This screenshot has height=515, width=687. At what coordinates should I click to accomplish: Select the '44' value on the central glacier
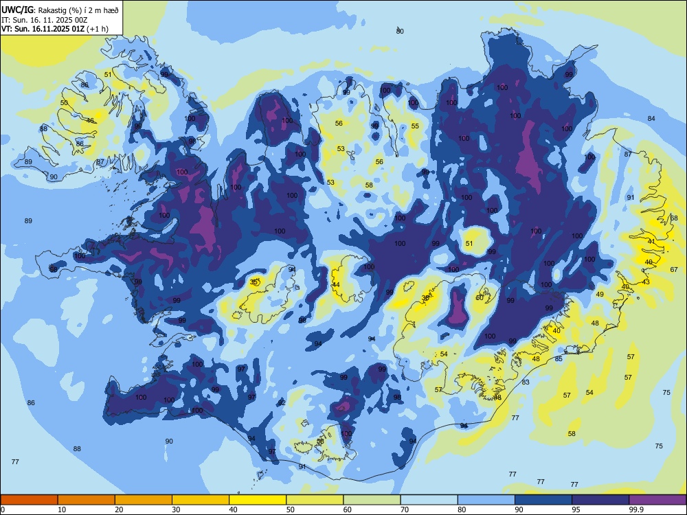(336, 285)
